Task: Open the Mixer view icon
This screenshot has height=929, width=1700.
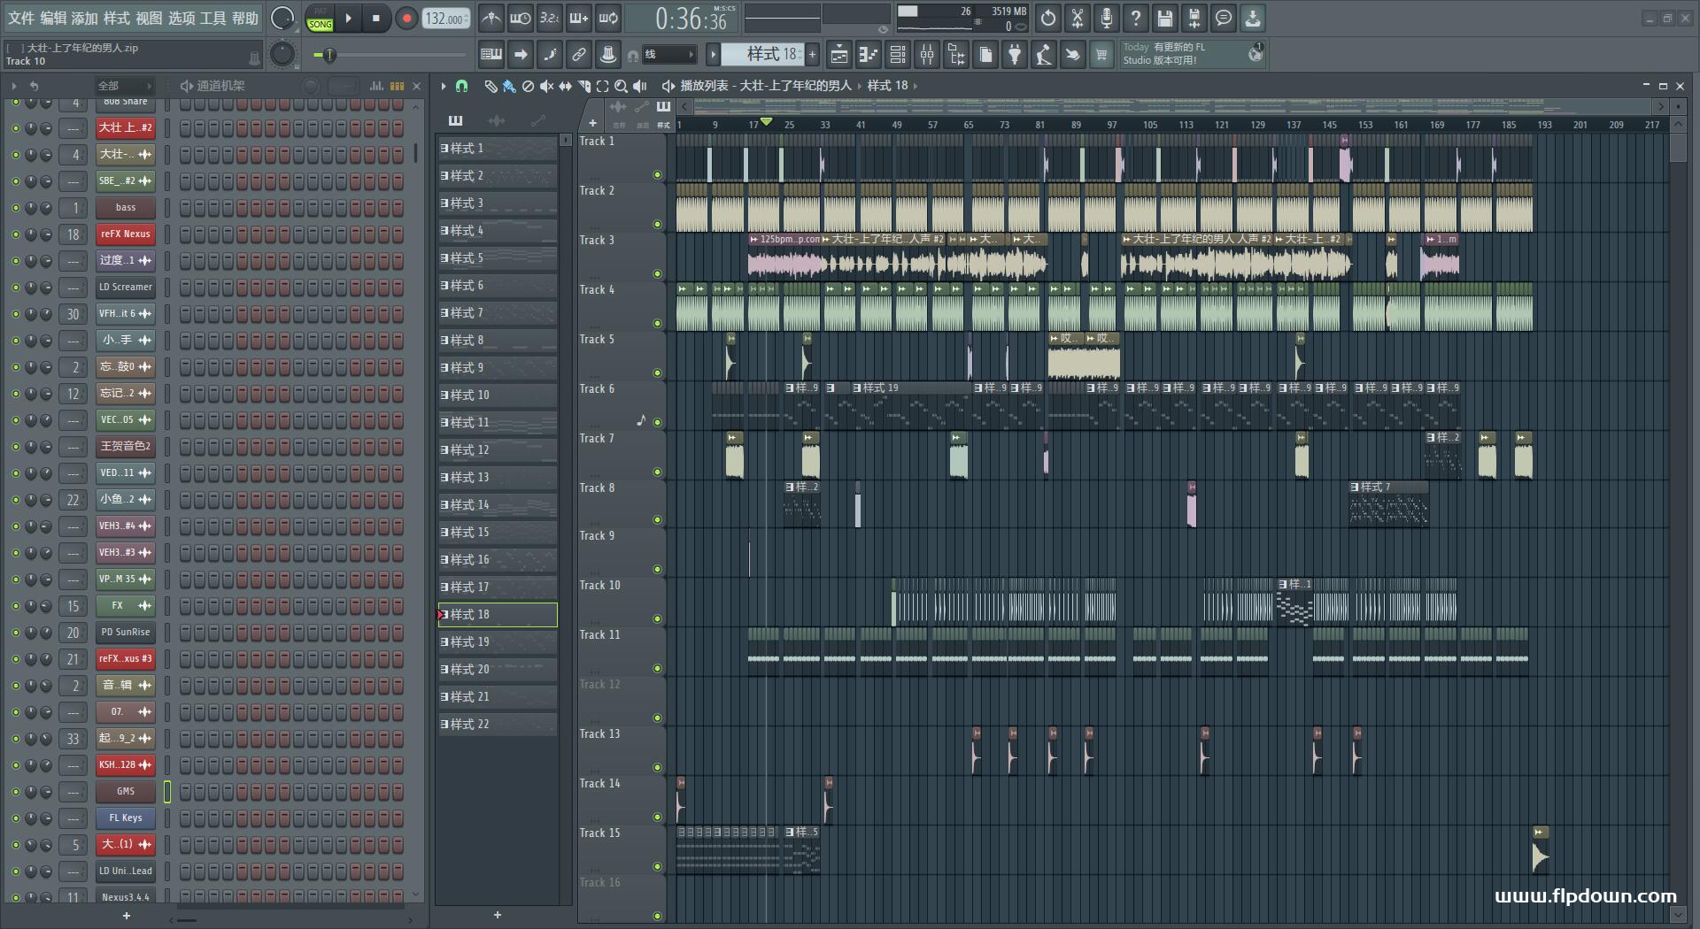Action: click(926, 55)
